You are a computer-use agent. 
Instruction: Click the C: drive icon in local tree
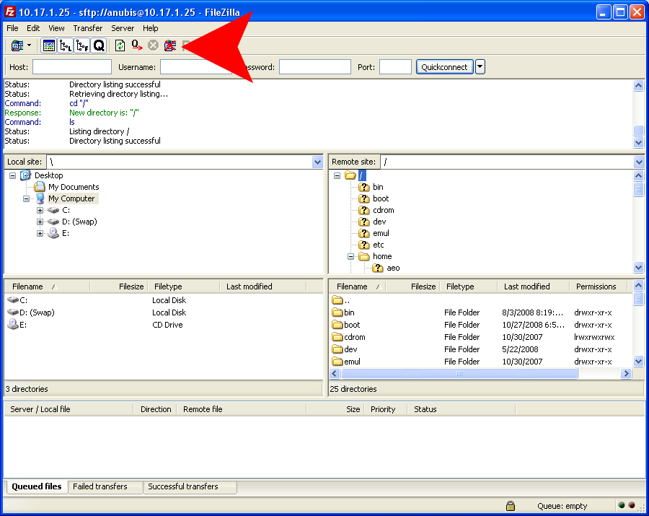[53, 211]
